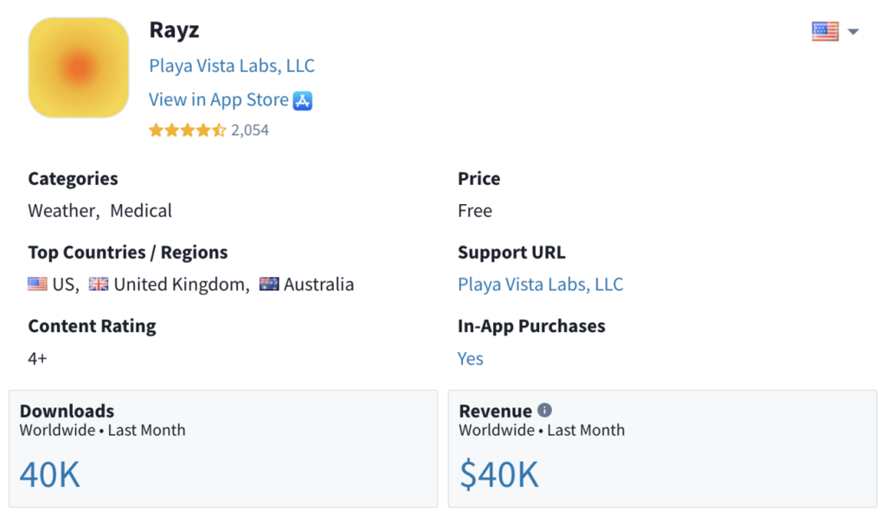Viewport: 886px width, 517px height.
Task: Click the United Kingdom region name
Action: [179, 284]
